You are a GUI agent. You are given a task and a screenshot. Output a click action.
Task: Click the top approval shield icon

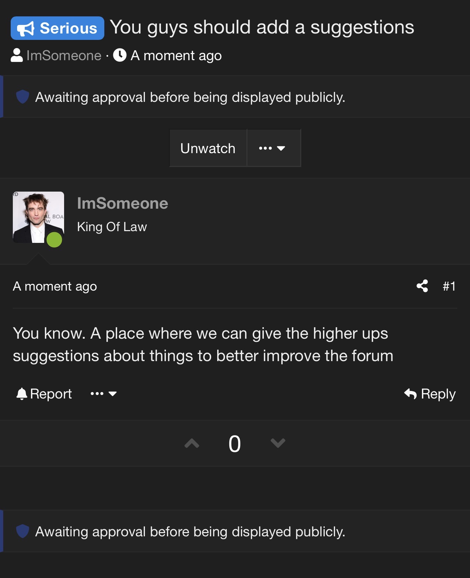click(x=22, y=97)
